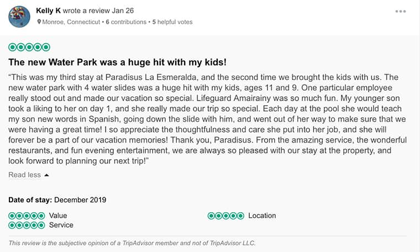Open reviewer name Kelly K's profile

(48, 11)
